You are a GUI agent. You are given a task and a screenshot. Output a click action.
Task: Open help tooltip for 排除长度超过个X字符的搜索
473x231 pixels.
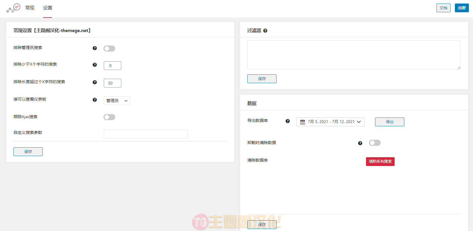95,82
